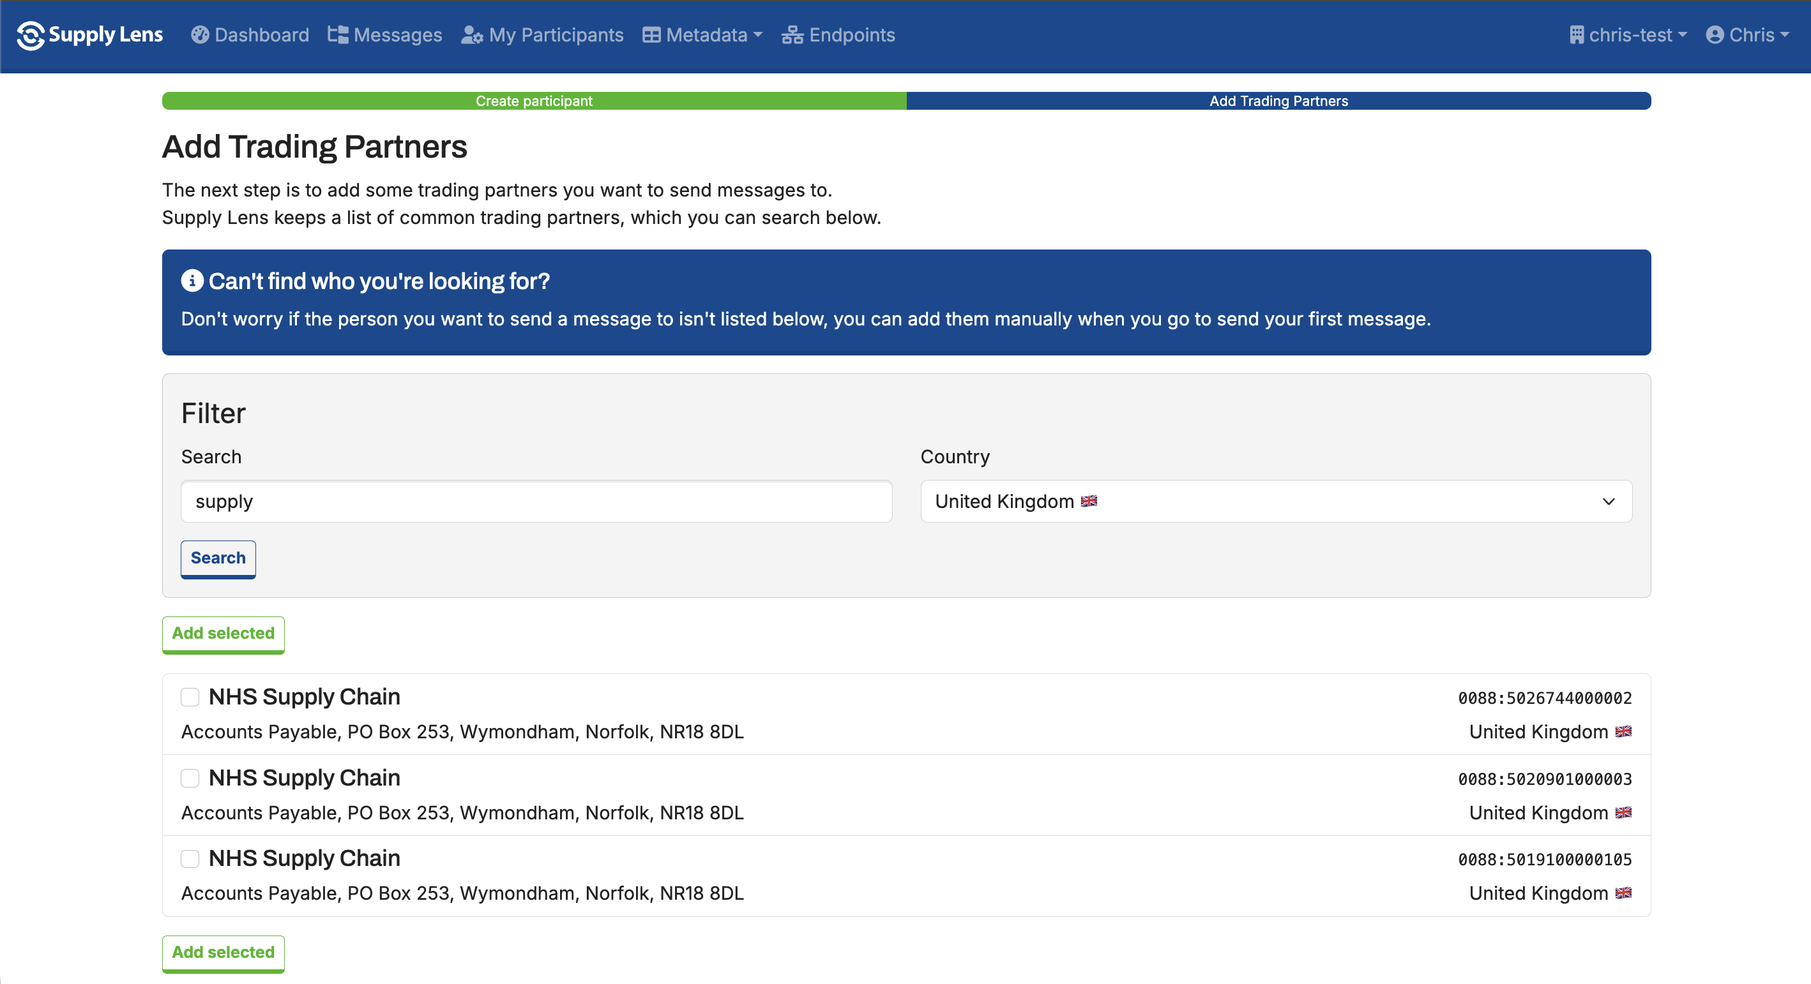Click the My Participants users icon
The height and width of the screenshot is (984, 1811).
click(x=472, y=35)
